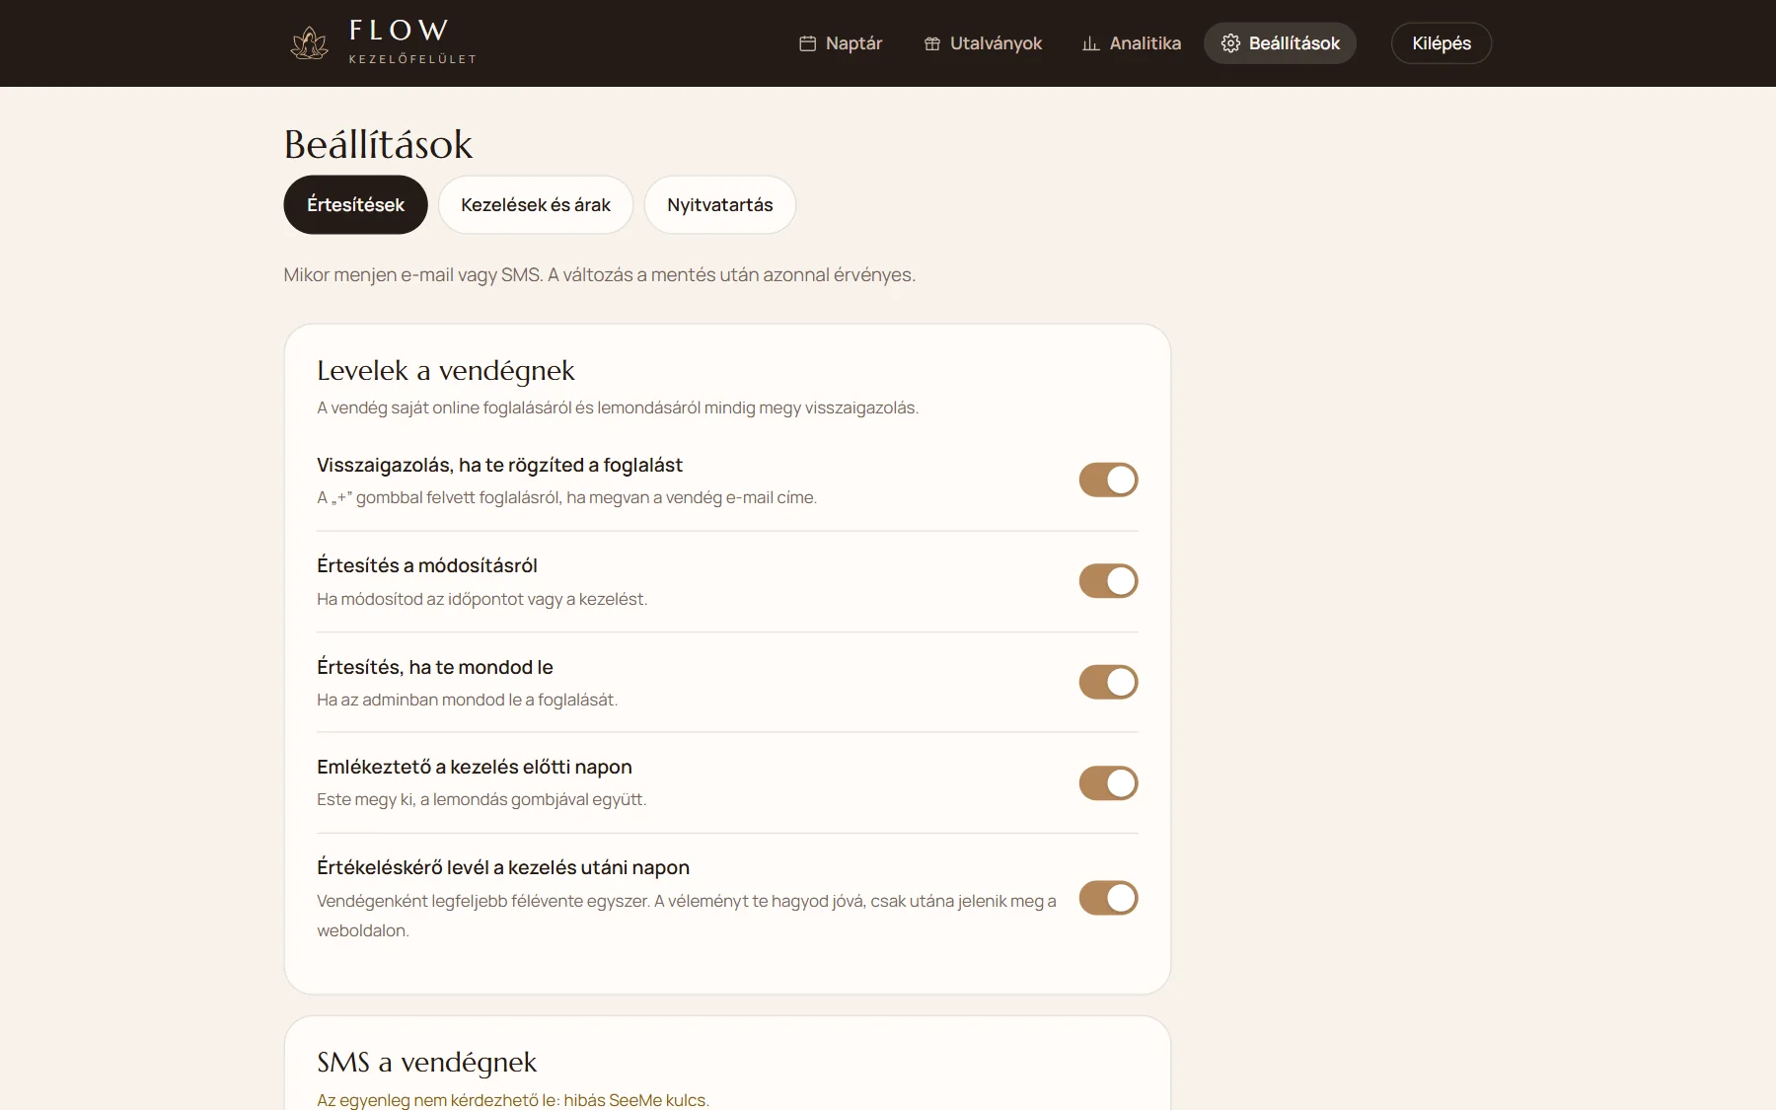
Task: Click the SMS a vendégnek heading
Action: pyautogui.click(x=426, y=1063)
